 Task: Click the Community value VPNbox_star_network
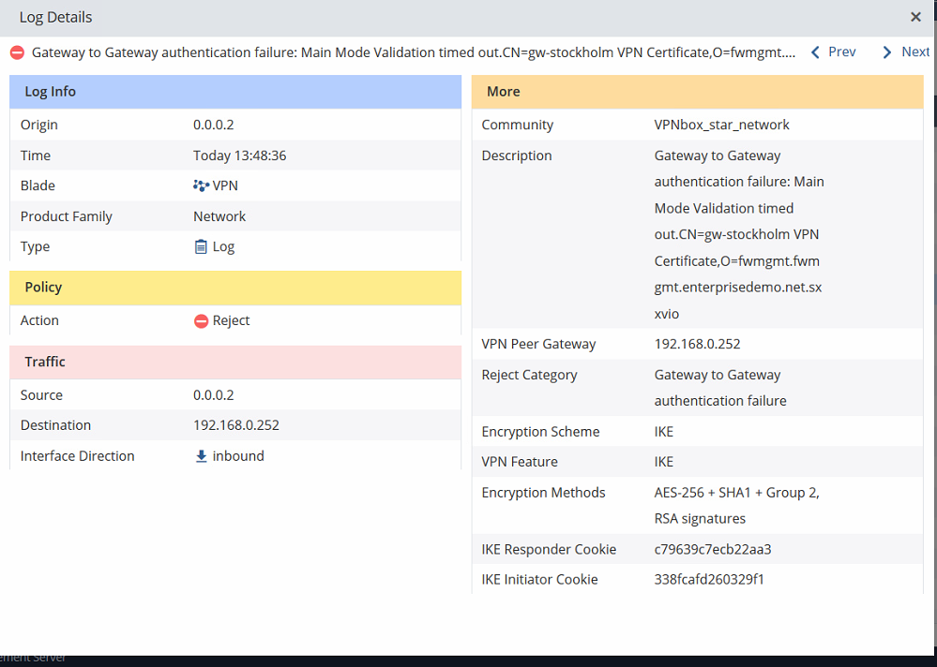(x=722, y=125)
